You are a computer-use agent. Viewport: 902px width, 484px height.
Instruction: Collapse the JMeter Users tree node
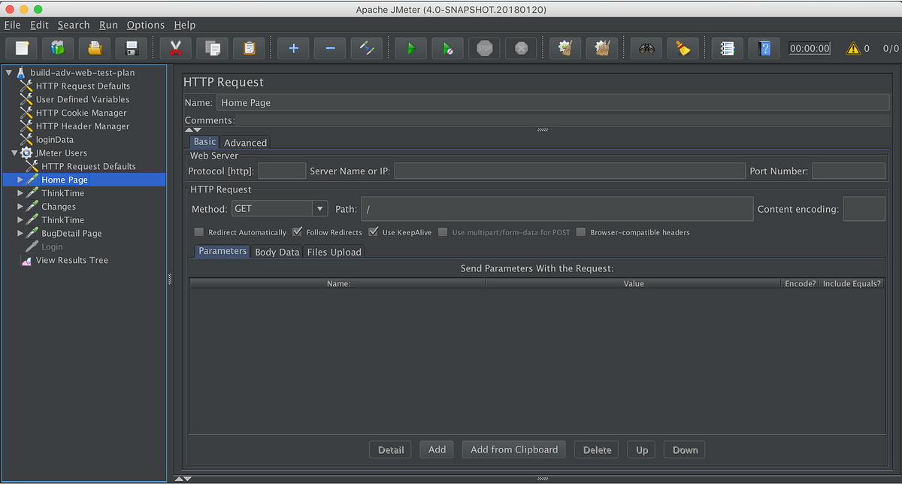(x=15, y=153)
